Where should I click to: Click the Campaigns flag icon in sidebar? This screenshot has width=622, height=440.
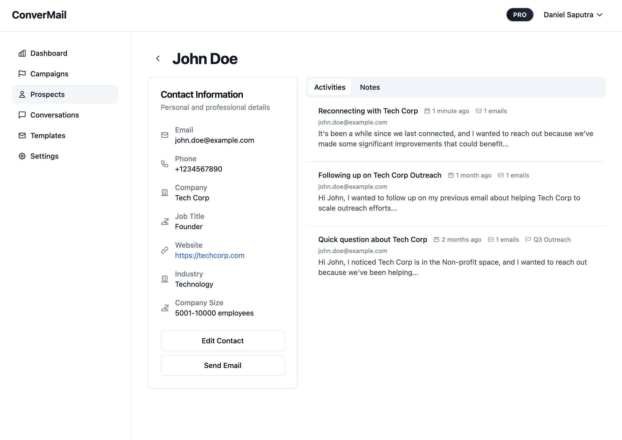tap(22, 74)
